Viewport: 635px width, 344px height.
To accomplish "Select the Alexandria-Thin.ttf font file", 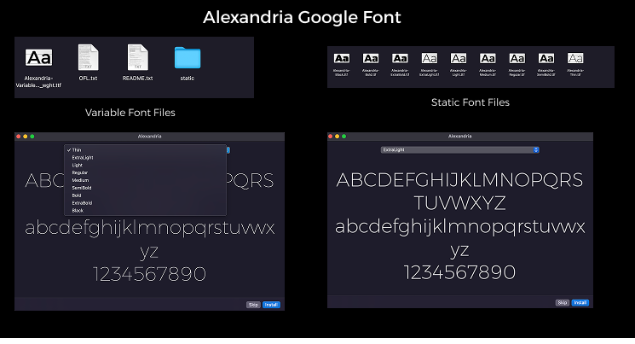I will (575, 58).
